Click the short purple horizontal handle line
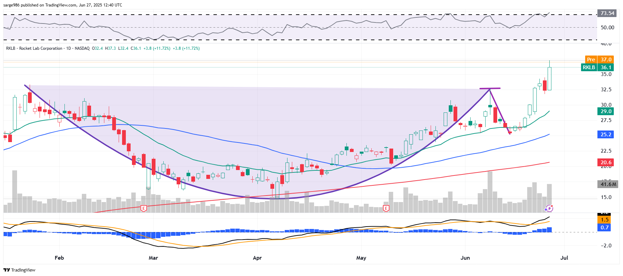The width and height of the screenshot is (623, 276). coord(490,89)
